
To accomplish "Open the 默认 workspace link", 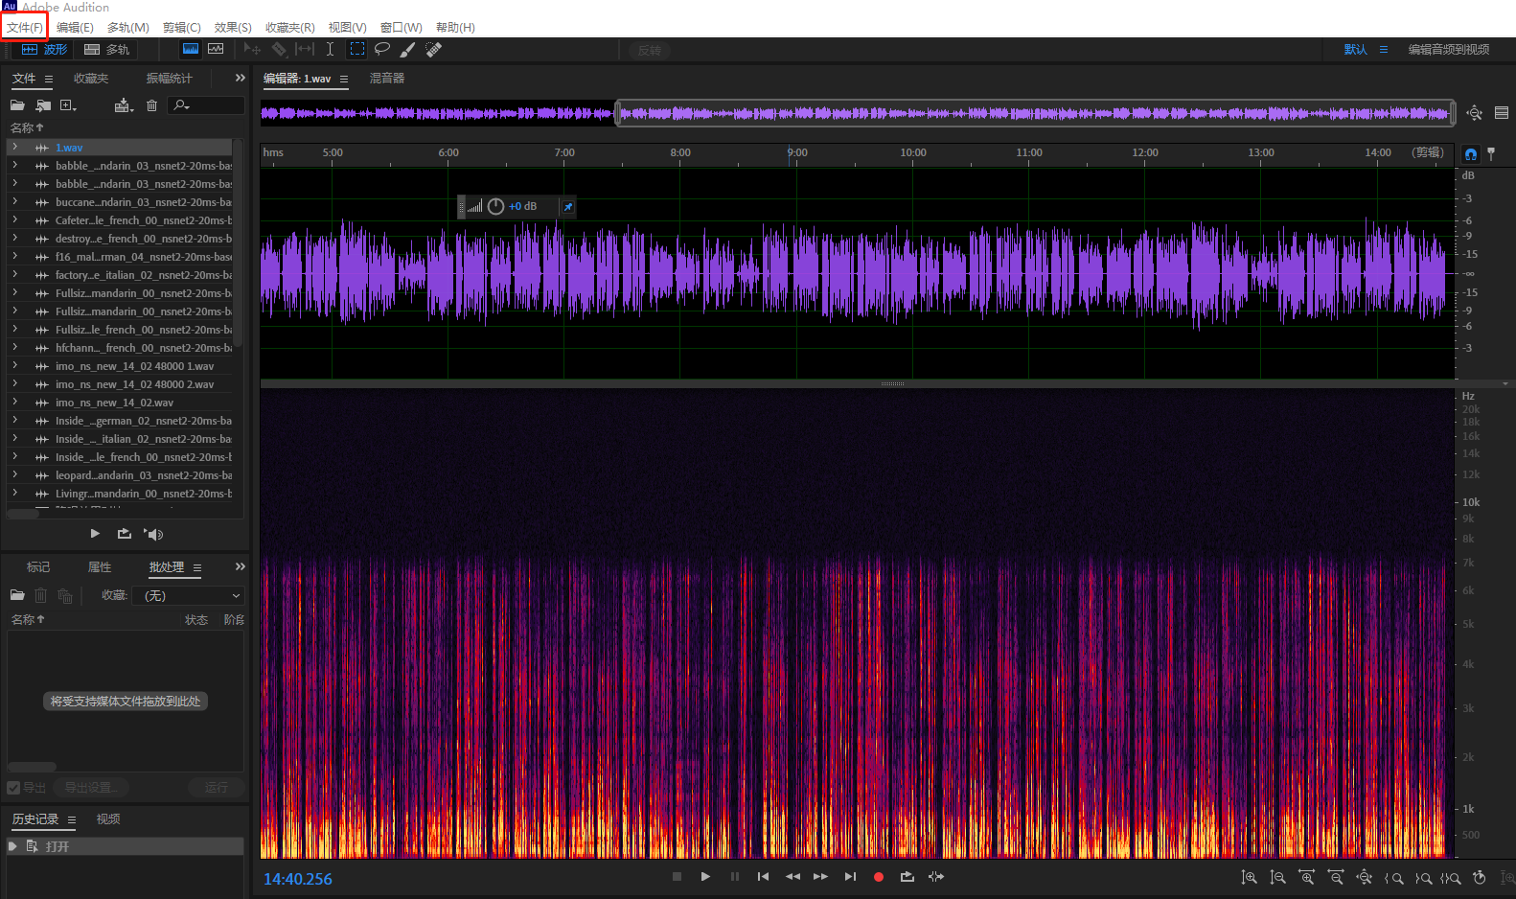I will pos(1356,50).
